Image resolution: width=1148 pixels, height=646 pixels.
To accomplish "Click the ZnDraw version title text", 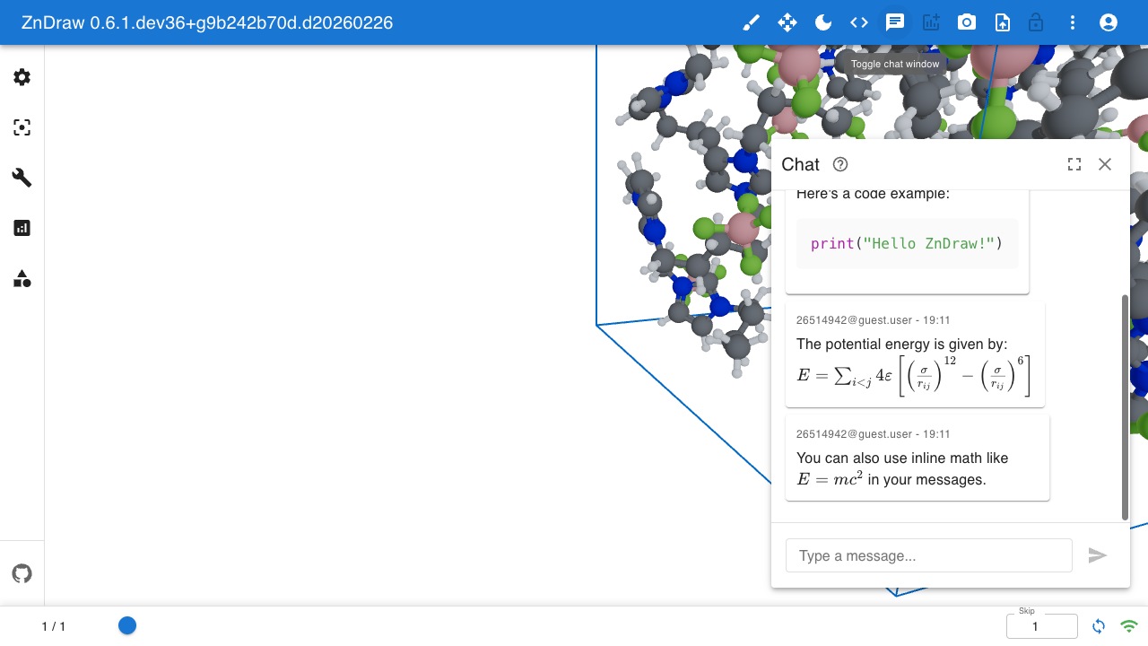I will 207,22.
